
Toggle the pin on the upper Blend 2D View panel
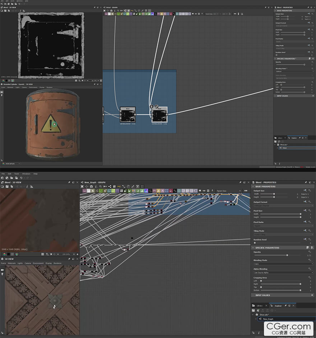[94, 7]
